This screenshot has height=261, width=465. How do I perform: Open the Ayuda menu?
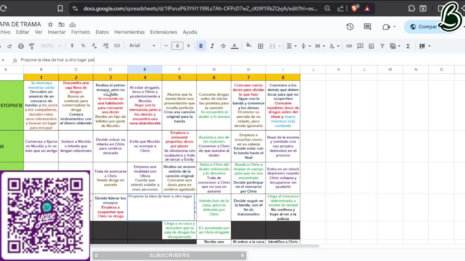(190, 32)
